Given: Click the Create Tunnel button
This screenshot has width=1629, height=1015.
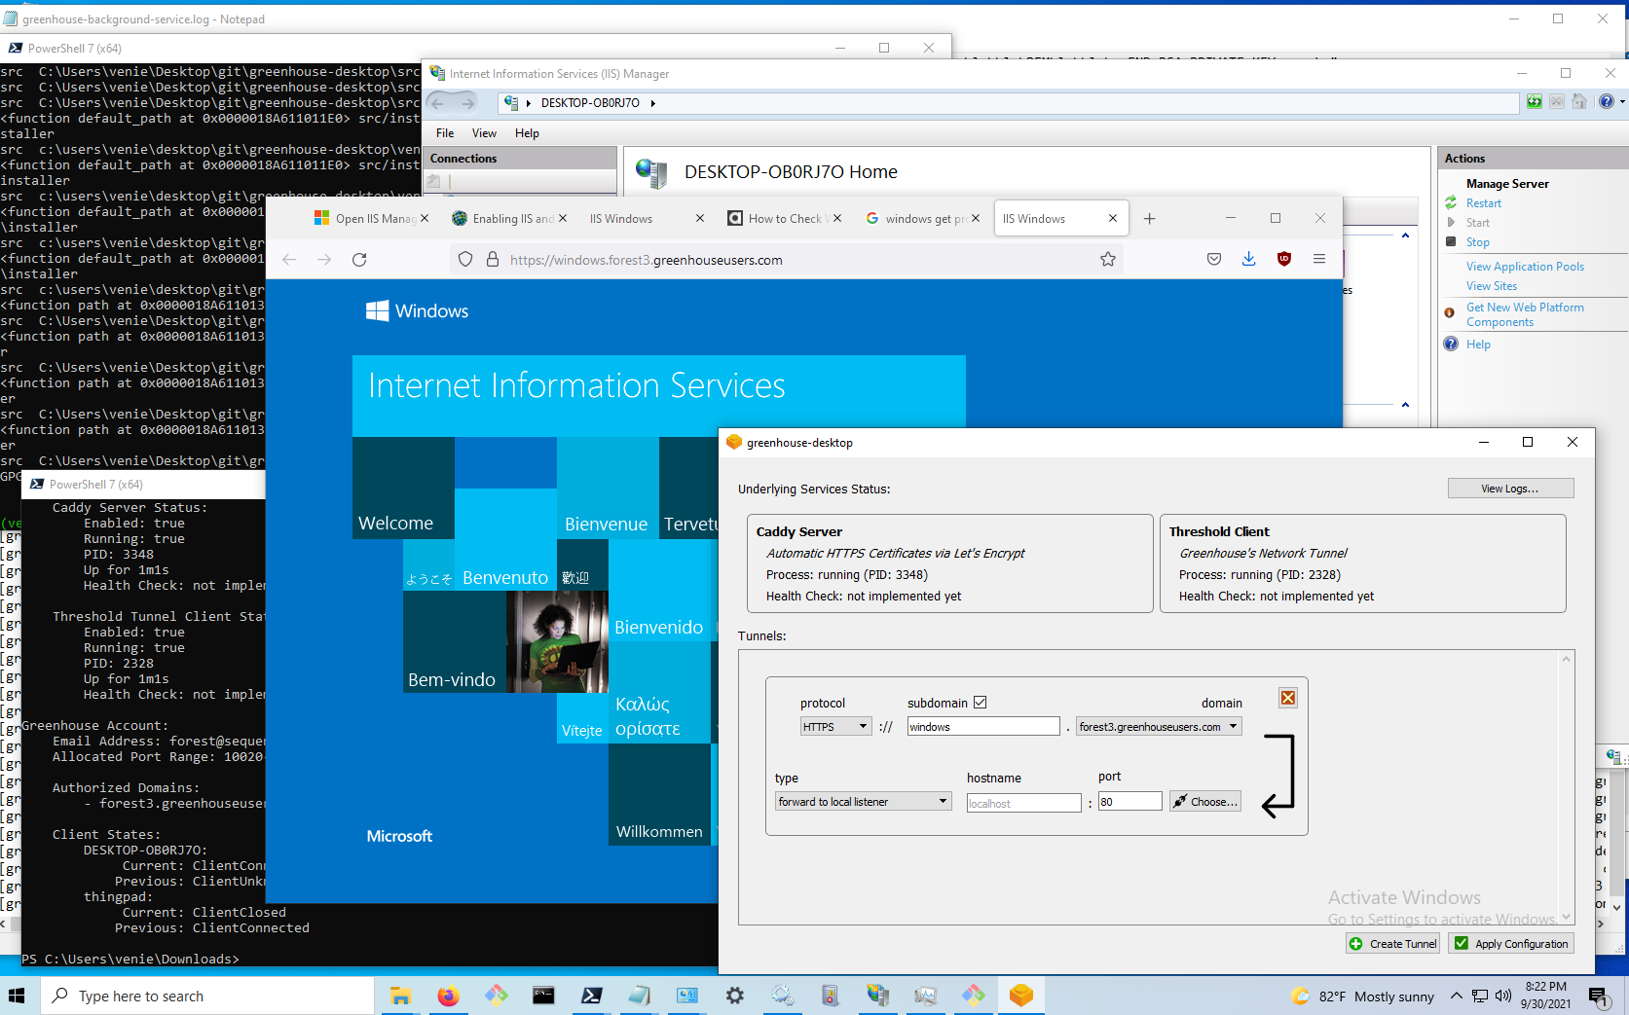Looking at the screenshot, I should 1392,944.
